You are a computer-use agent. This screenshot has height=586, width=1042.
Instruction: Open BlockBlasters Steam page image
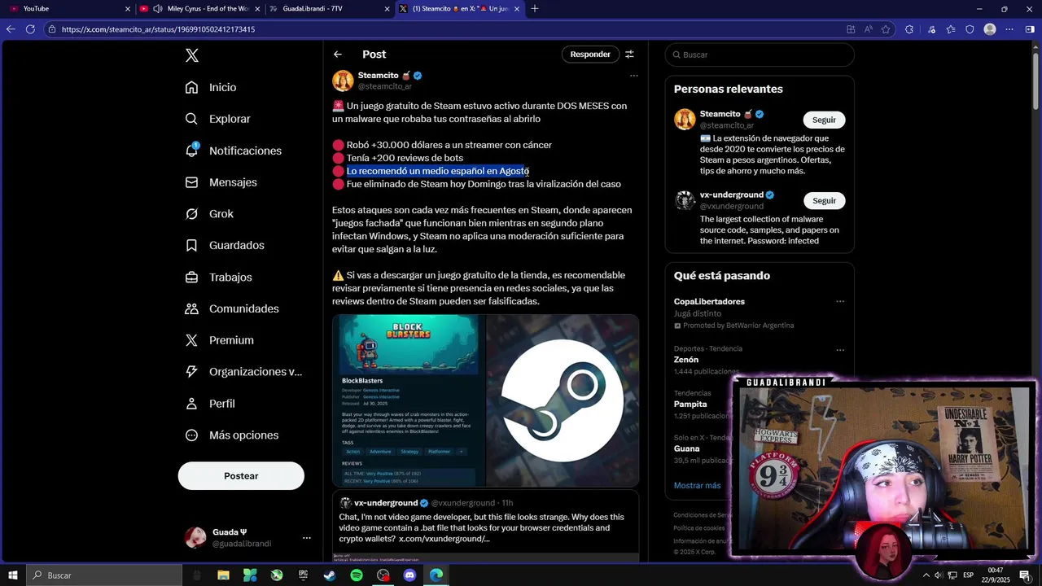(409, 400)
